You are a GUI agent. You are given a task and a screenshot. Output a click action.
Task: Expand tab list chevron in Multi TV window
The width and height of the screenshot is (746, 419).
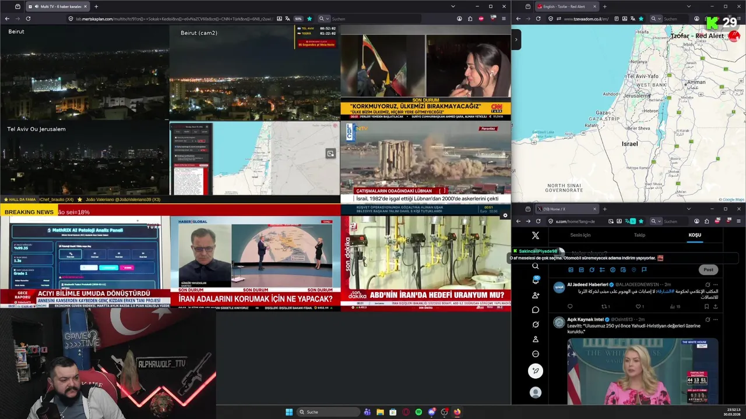pos(453,6)
